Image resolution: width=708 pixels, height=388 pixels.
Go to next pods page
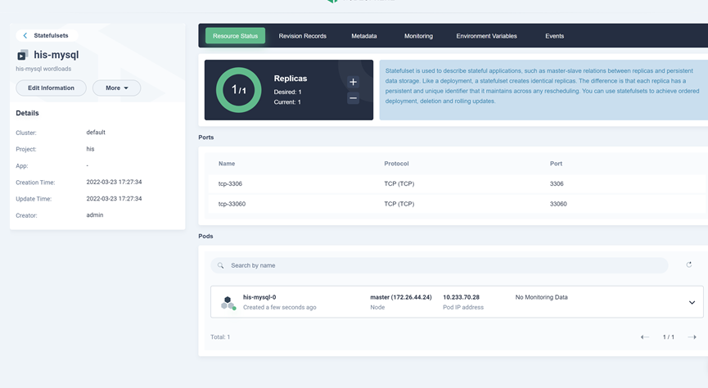tap(692, 337)
